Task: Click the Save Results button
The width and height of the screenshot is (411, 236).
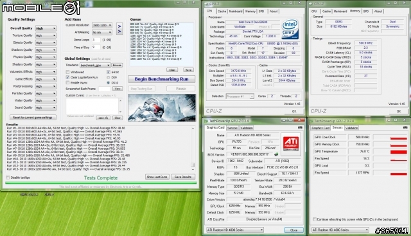Action: tap(183, 177)
